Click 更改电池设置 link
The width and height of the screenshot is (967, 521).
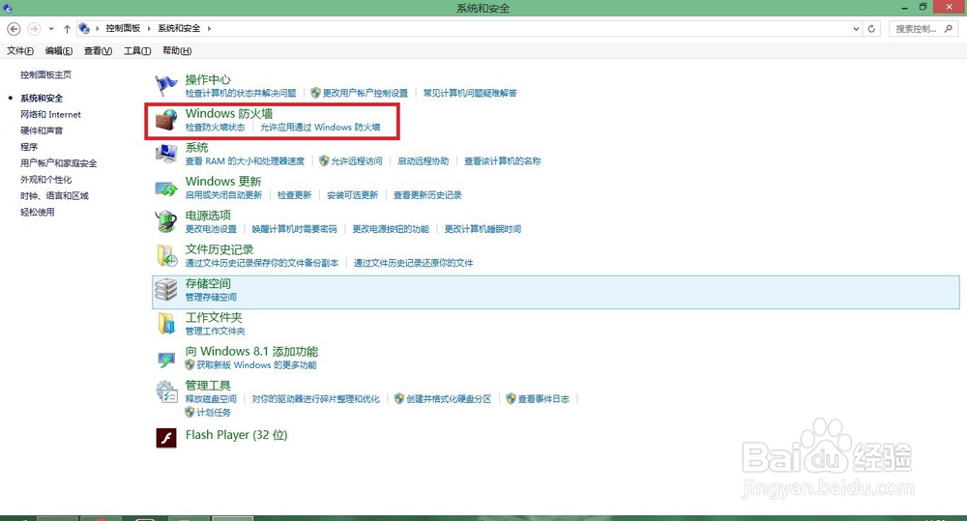click(x=211, y=229)
